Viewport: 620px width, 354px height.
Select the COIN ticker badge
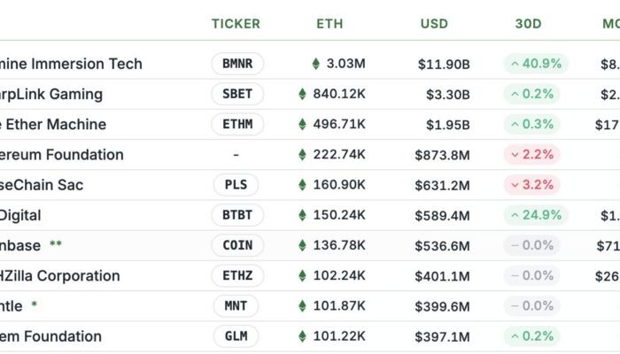(x=237, y=245)
